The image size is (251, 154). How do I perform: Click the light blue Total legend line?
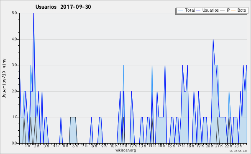click(x=180, y=10)
